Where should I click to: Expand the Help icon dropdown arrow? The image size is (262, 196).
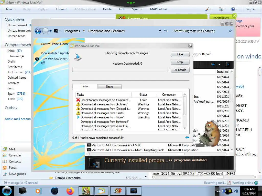(236, 9)
